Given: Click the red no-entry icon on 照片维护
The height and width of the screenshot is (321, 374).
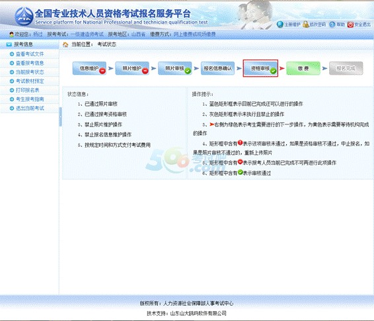Looking at the screenshot, I should (x=145, y=71).
